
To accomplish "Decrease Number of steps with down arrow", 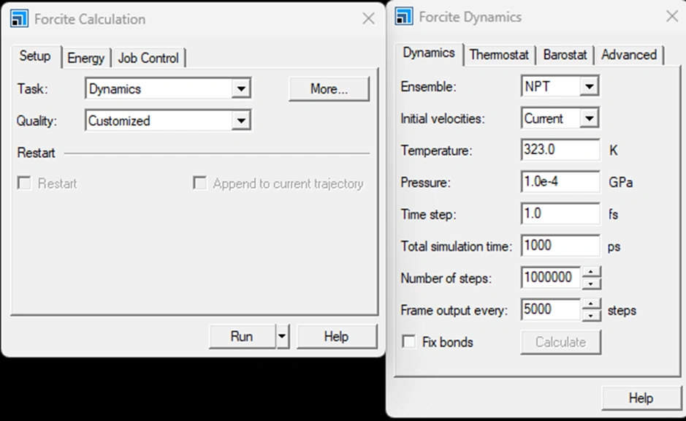I will pos(592,284).
